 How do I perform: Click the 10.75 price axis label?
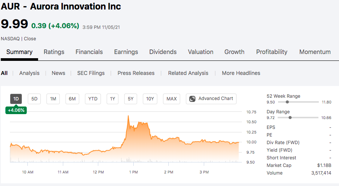point(251,112)
